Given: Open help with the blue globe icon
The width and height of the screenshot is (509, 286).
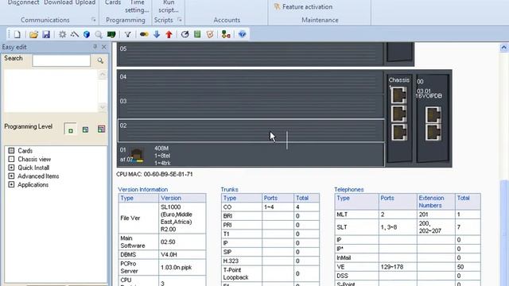Looking at the screenshot, I should click(242, 34).
